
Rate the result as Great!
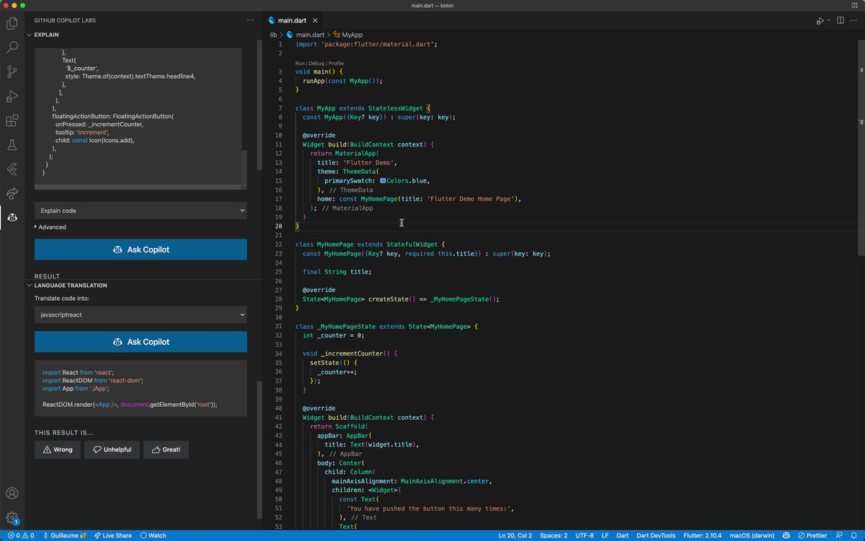click(x=166, y=449)
